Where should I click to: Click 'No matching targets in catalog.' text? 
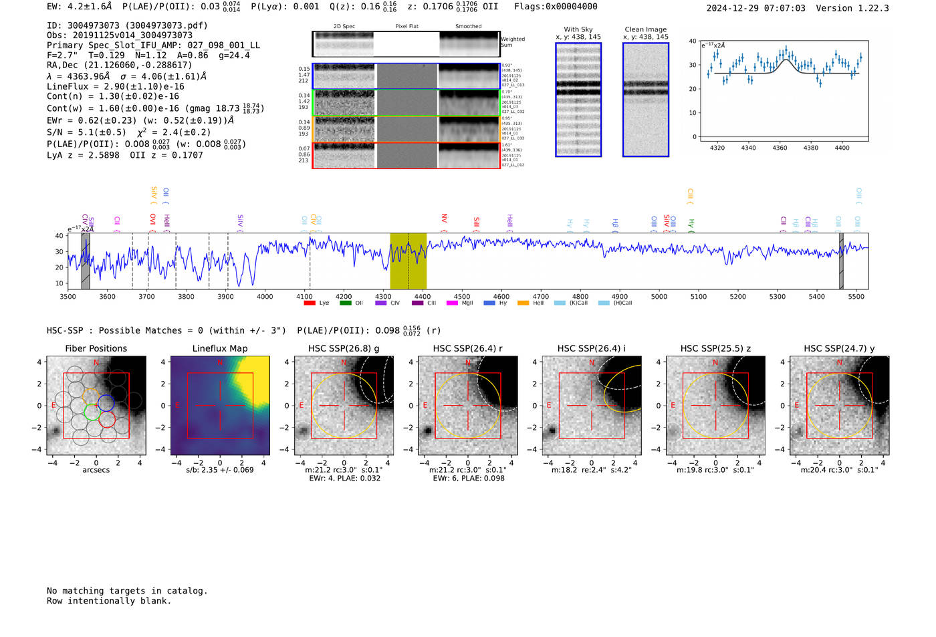(x=127, y=591)
